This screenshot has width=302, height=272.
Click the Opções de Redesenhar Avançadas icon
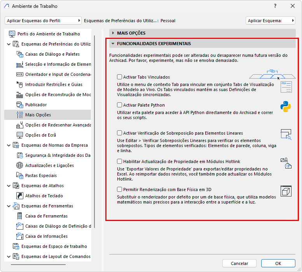[x=20, y=125]
